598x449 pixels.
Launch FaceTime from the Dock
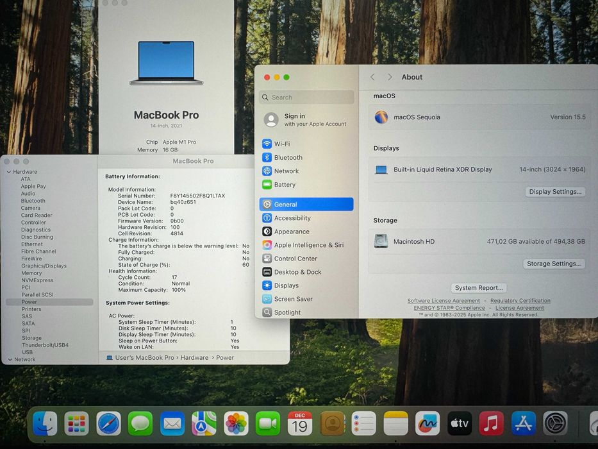267,423
